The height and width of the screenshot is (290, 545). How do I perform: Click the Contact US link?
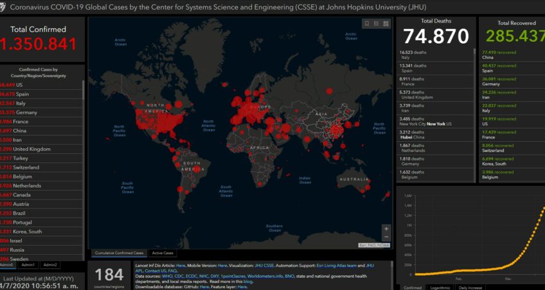(156, 271)
